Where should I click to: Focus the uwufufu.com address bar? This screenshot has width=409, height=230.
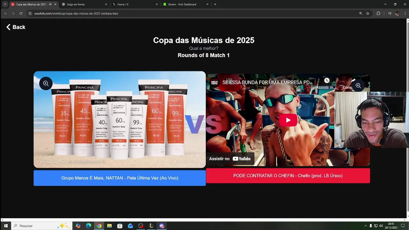click(x=192, y=13)
